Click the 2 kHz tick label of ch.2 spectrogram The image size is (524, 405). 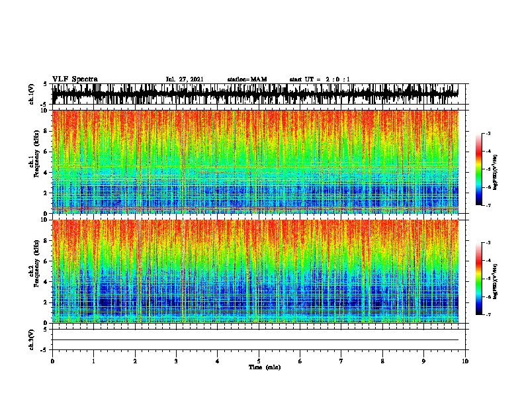pyautogui.click(x=46, y=302)
